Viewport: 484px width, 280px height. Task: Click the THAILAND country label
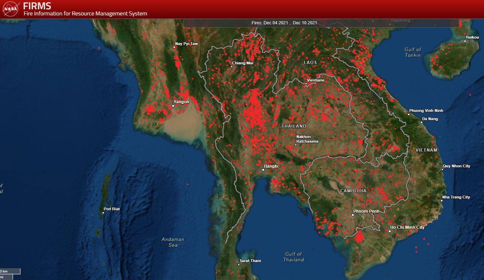(294, 126)
